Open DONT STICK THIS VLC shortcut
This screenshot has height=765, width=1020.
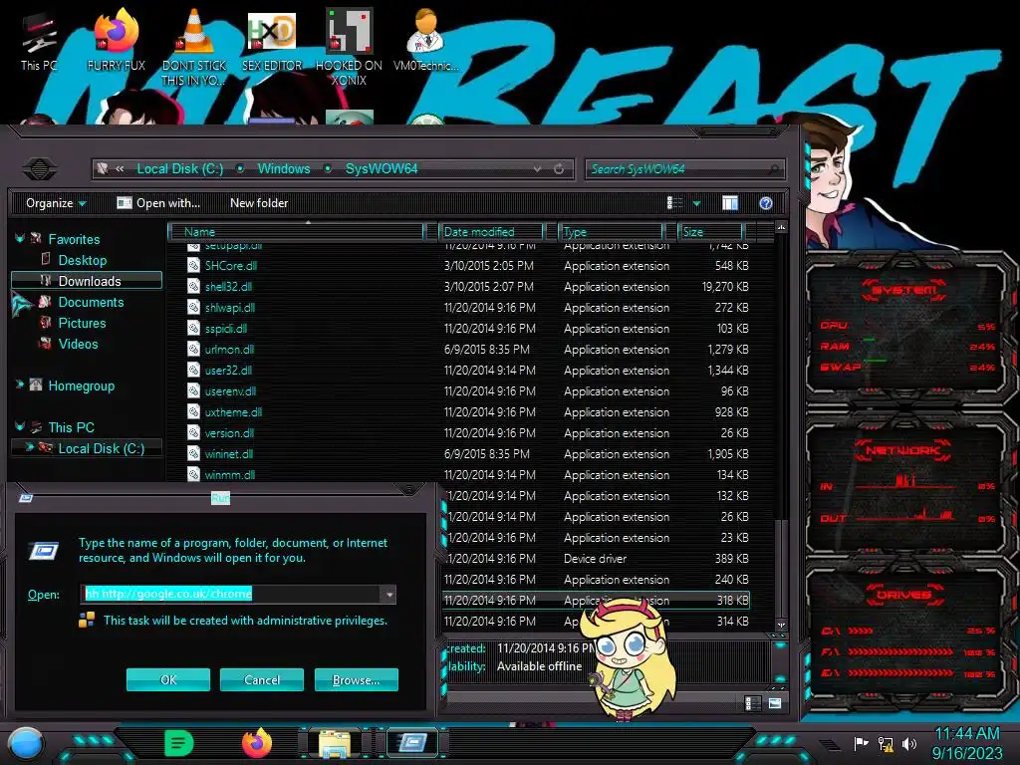click(x=194, y=47)
